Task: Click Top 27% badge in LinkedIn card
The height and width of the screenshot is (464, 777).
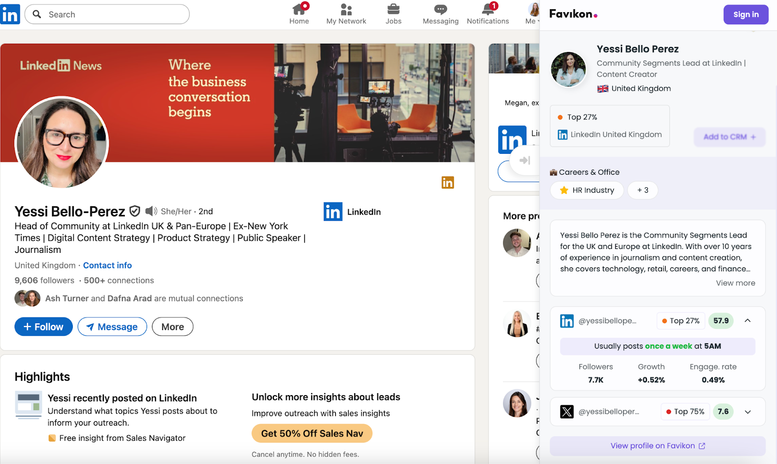Action: click(x=681, y=321)
